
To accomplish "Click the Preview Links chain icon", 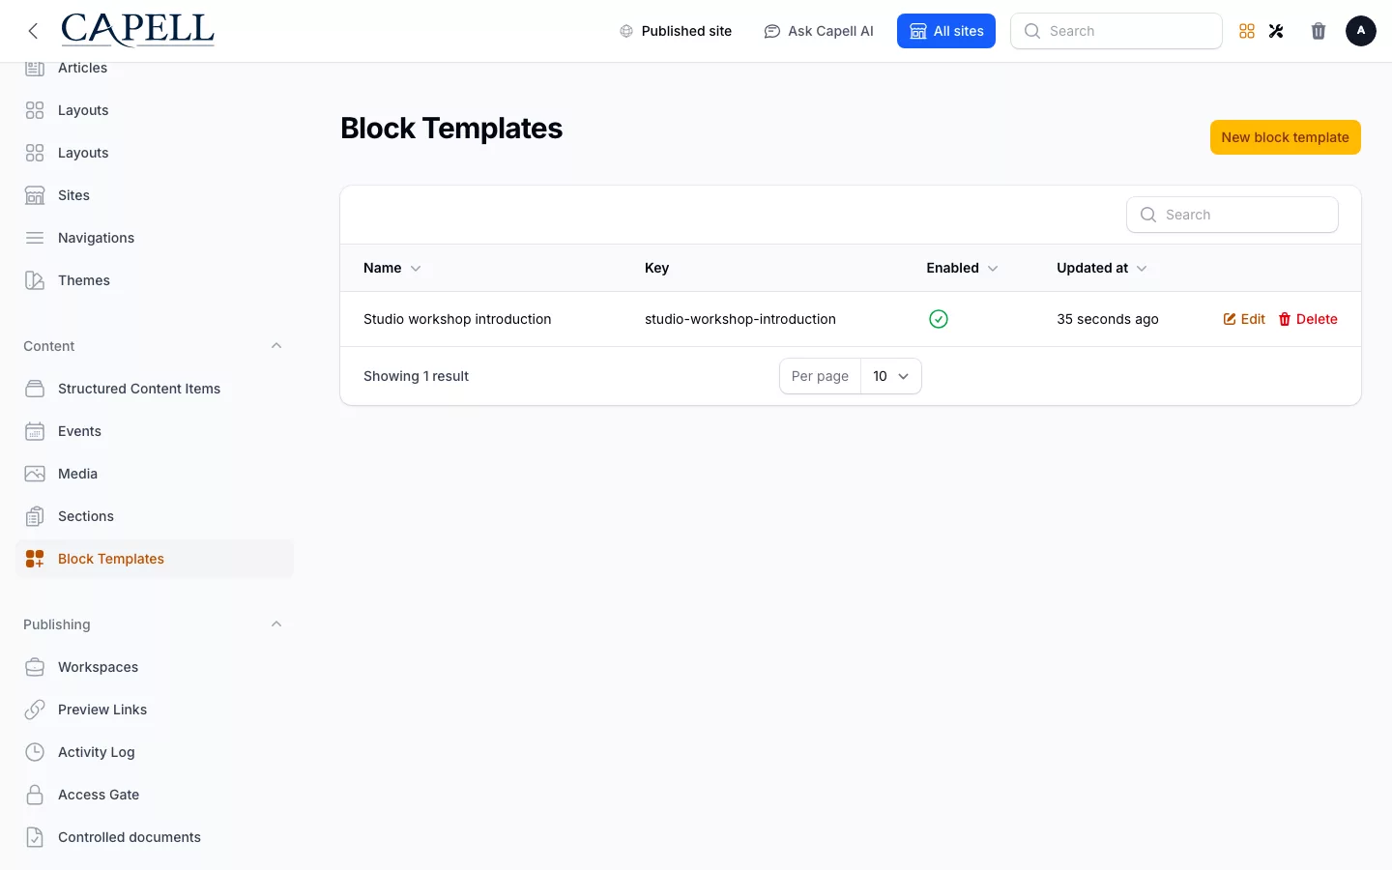I will 35,710.
